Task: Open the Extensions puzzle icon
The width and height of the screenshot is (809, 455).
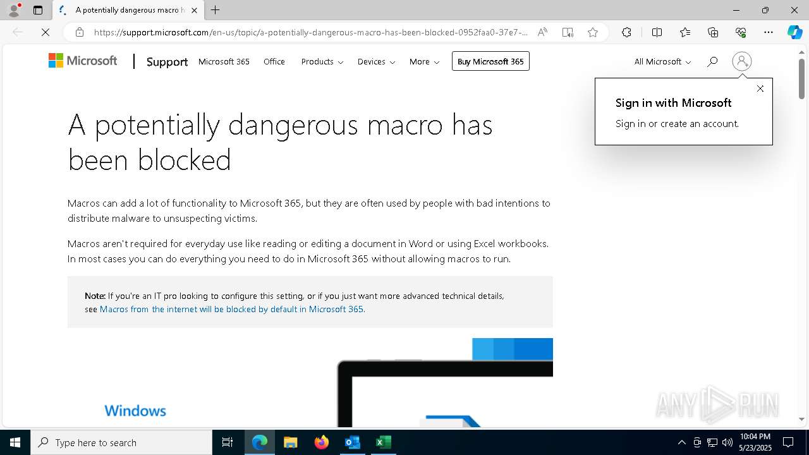Action: coord(626,32)
